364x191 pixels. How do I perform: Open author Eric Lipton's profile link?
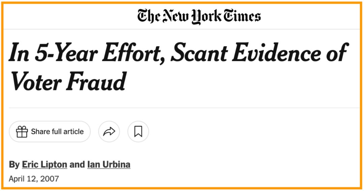(x=44, y=165)
